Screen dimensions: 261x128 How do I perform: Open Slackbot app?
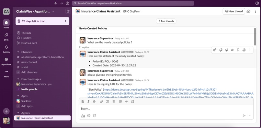pyautogui.click(x=42, y=101)
